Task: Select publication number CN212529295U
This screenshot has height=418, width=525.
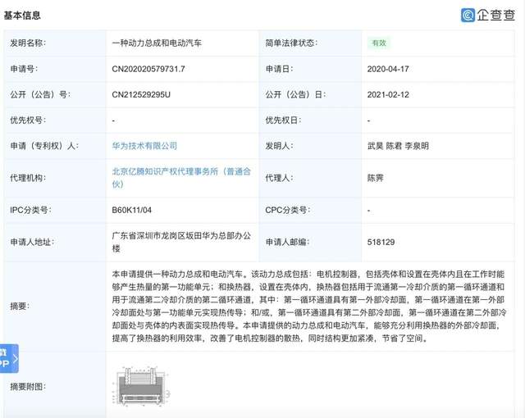Action: (x=141, y=94)
